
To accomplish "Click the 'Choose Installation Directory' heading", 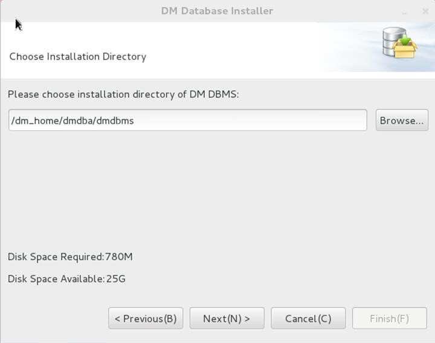I will [78, 57].
